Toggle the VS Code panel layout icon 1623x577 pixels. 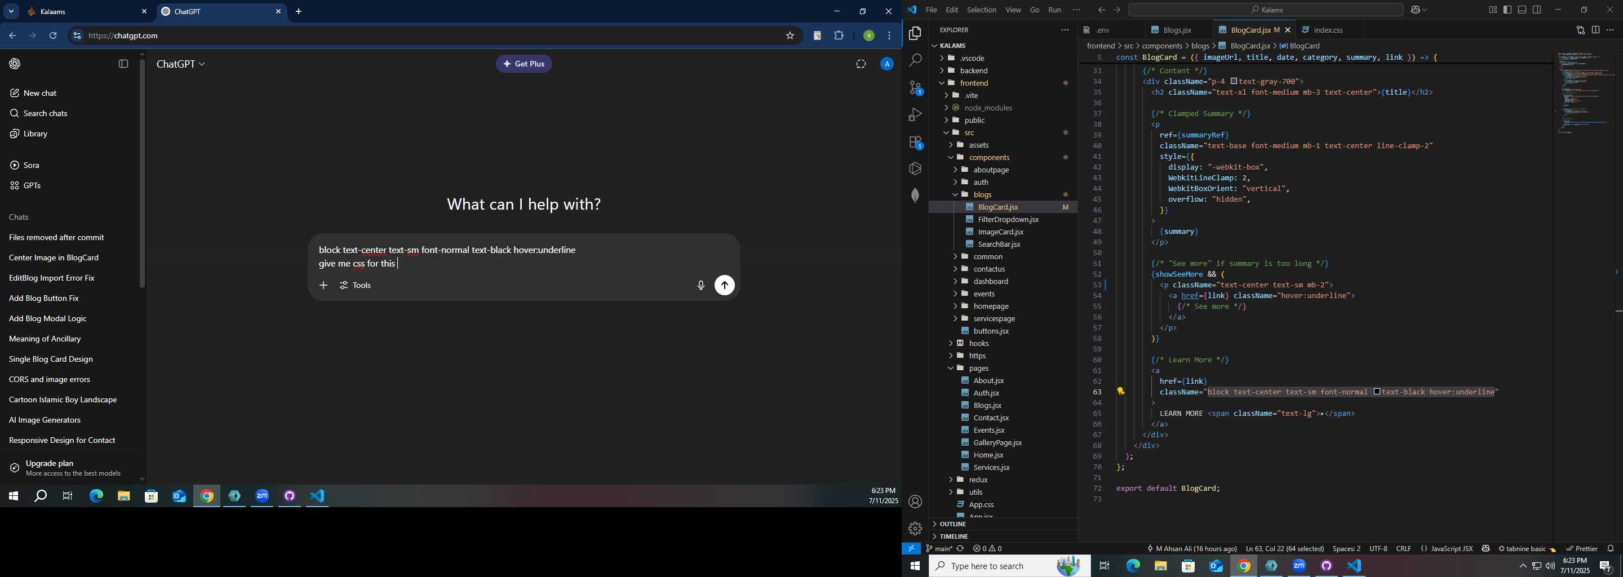coord(1522,10)
